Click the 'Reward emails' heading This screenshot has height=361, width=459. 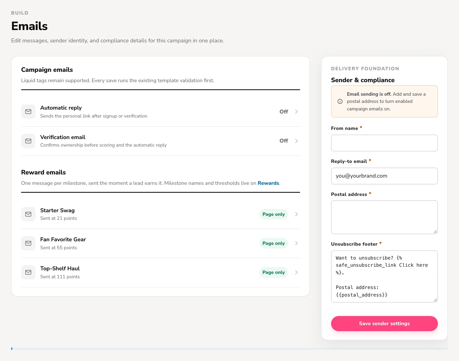click(43, 172)
